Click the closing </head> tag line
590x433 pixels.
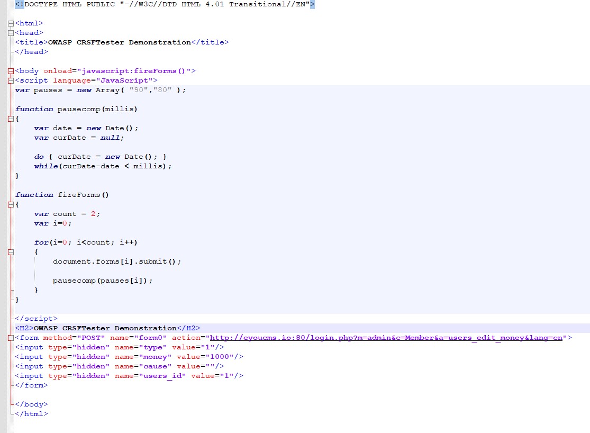click(x=32, y=51)
